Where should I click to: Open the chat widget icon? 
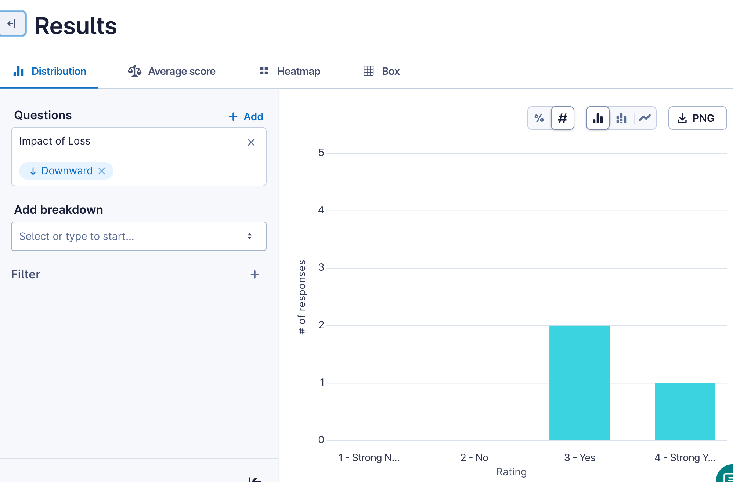(x=727, y=476)
